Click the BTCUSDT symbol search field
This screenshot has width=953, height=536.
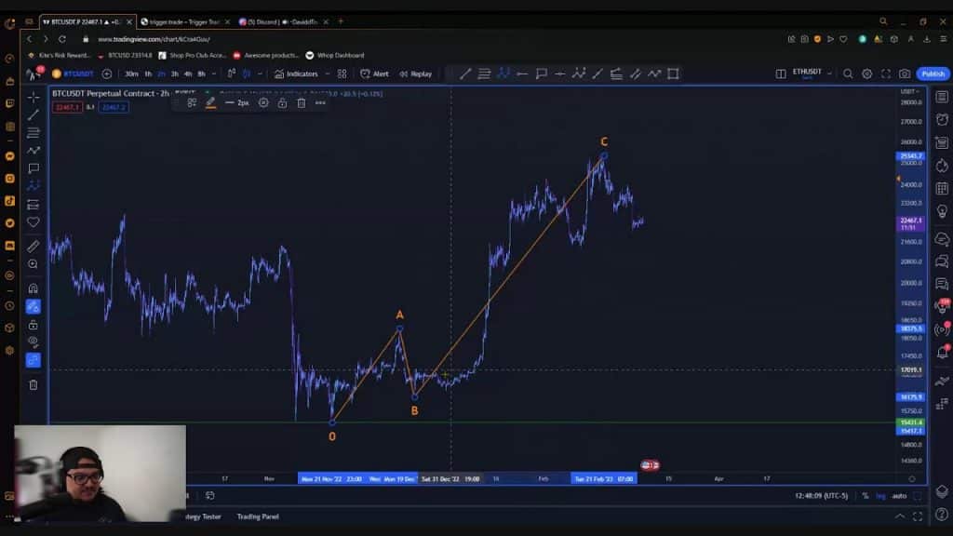(x=78, y=74)
